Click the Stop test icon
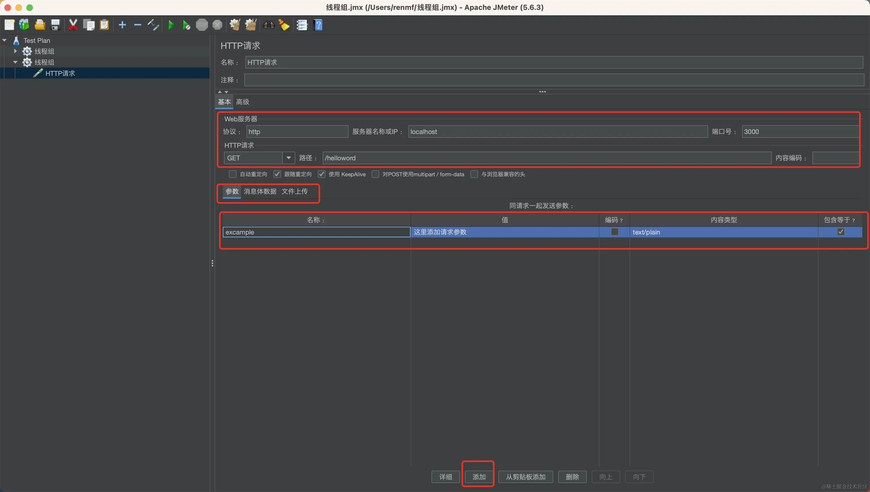Image resolution: width=870 pixels, height=492 pixels. pyautogui.click(x=202, y=25)
